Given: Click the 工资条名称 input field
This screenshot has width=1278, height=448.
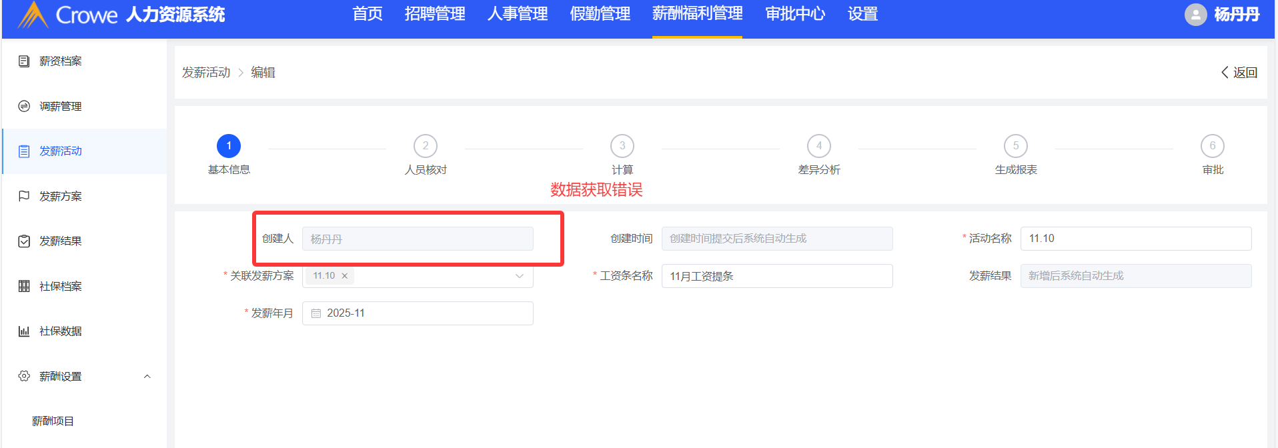Looking at the screenshot, I should [777, 276].
